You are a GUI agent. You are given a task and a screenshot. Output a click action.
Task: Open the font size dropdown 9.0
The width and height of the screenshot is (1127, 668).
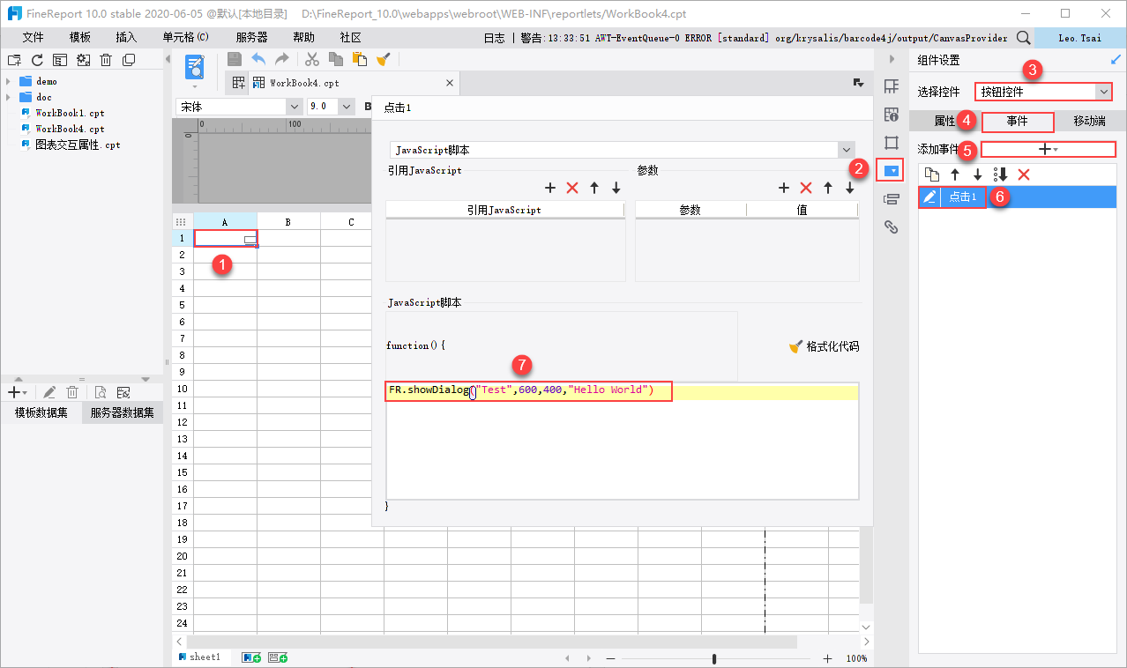pos(346,107)
